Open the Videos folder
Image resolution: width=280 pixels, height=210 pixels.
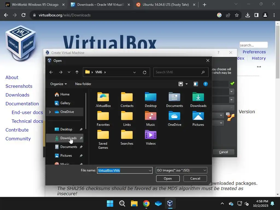click(151, 138)
